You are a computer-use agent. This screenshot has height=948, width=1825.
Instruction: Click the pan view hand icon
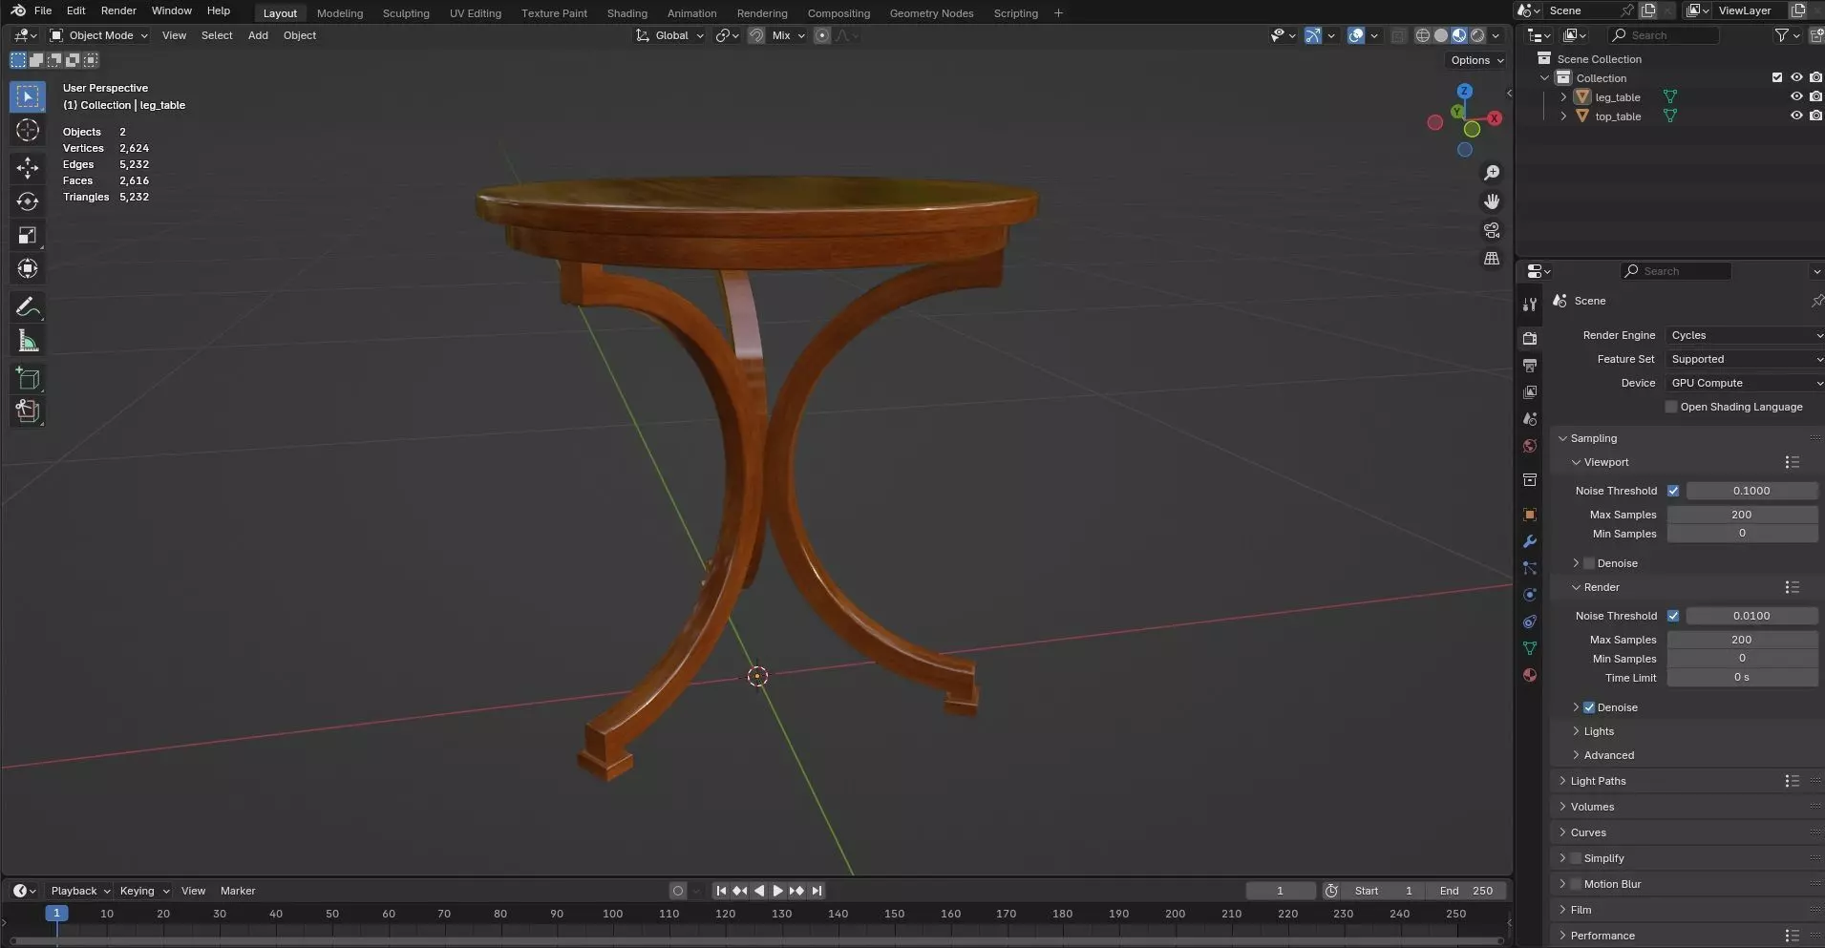[x=1492, y=201]
